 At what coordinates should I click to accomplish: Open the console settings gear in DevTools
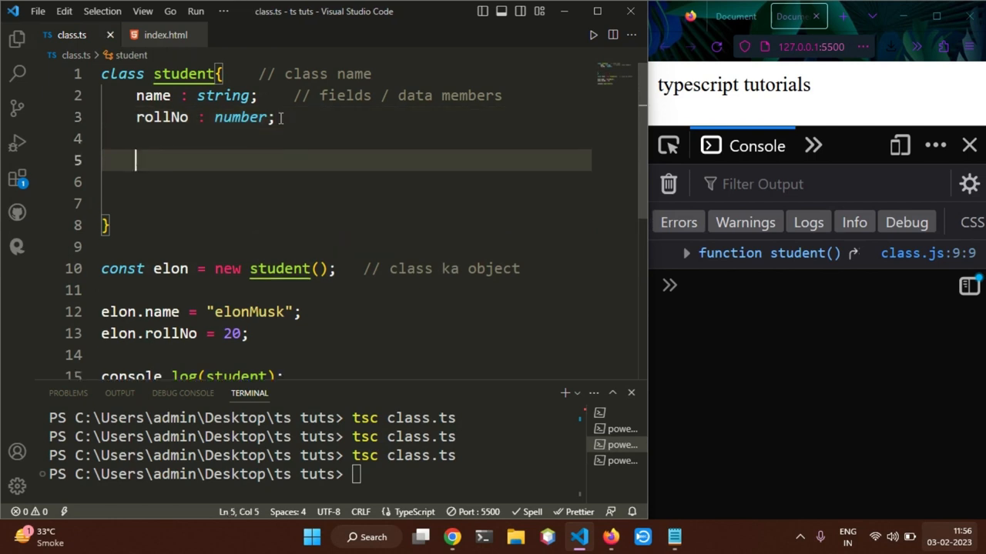pyautogui.click(x=969, y=184)
